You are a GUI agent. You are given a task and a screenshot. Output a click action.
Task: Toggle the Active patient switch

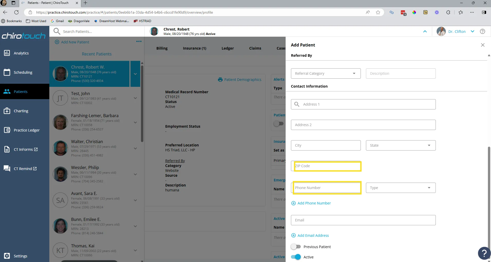[x=296, y=257]
